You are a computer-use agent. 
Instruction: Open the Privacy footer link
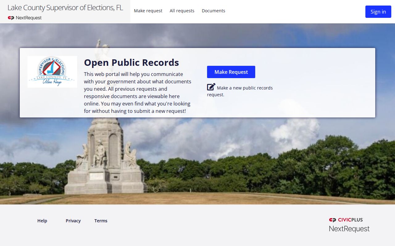[x=73, y=221]
